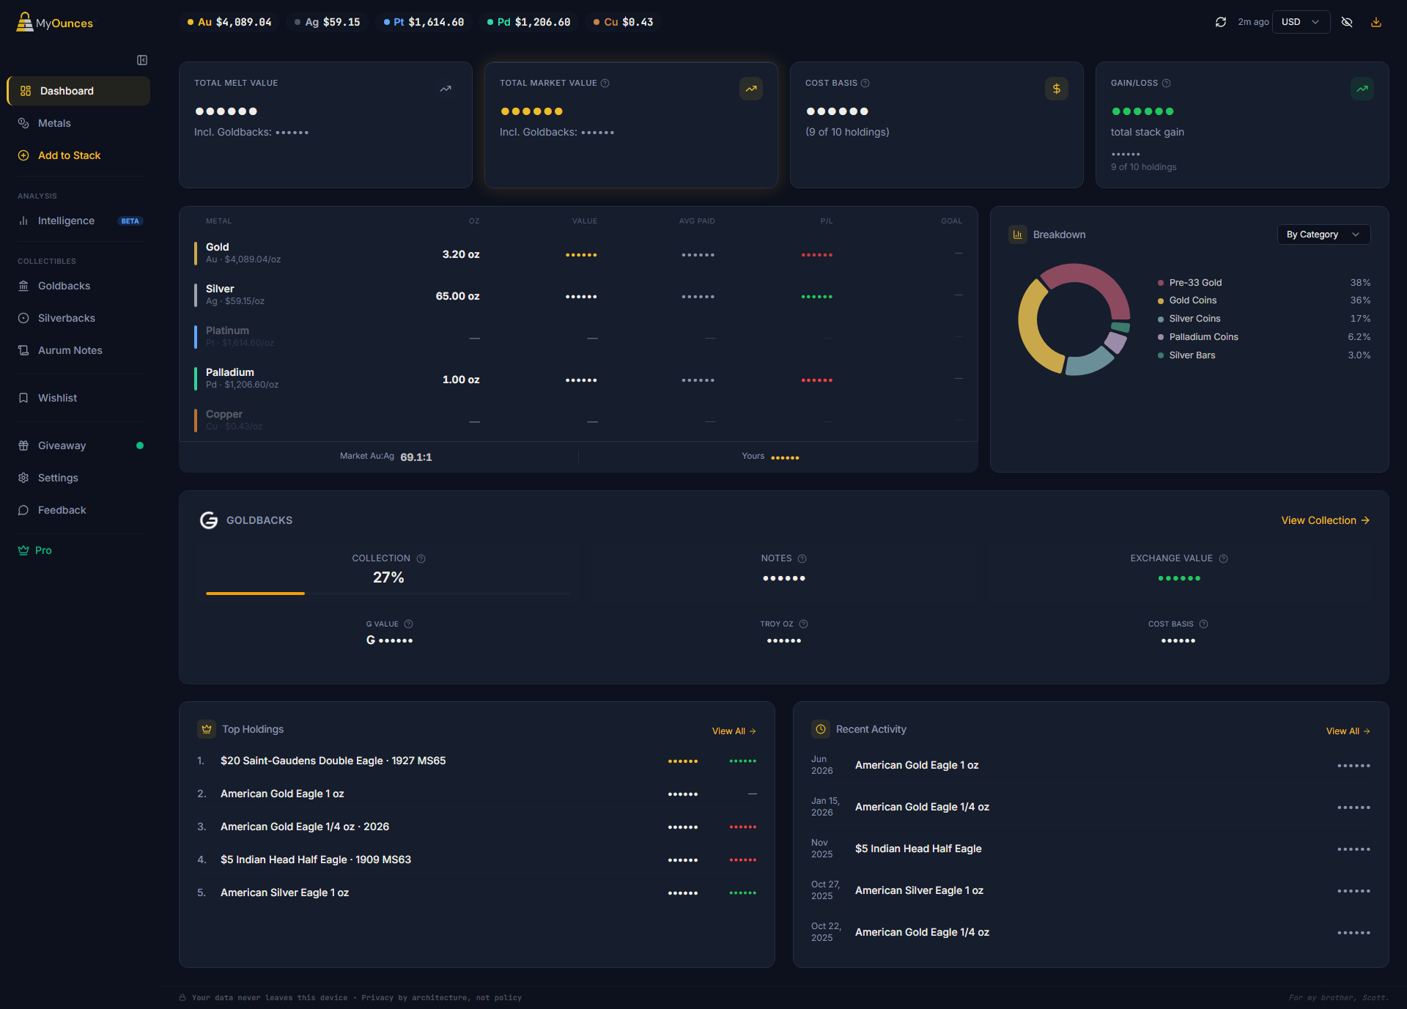Open the Wishlist page
The width and height of the screenshot is (1407, 1009).
[x=78, y=398]
